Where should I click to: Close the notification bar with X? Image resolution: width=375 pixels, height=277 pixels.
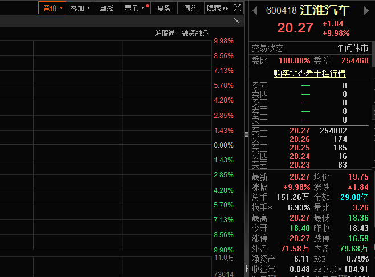tap(237, 21)
